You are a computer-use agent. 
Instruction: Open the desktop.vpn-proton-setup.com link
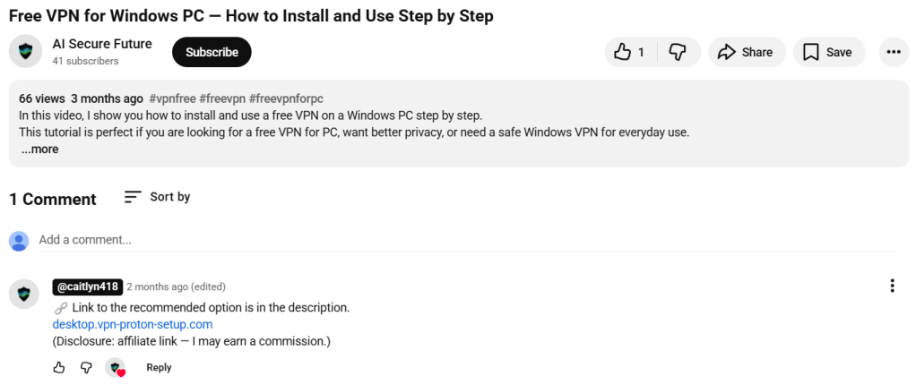tap(133, 324)
